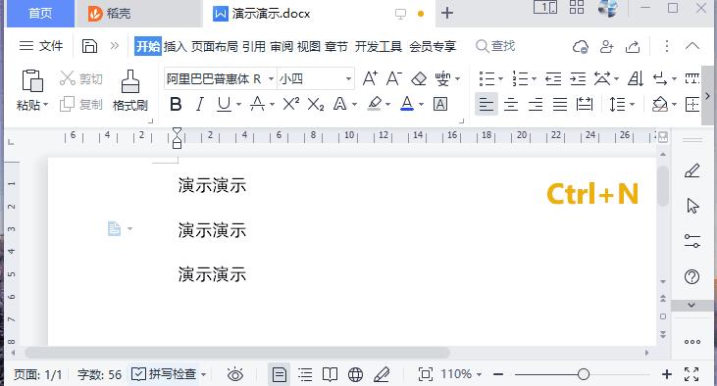Toggle bold formatting
717x386 pixels.
tap(176, 104)
